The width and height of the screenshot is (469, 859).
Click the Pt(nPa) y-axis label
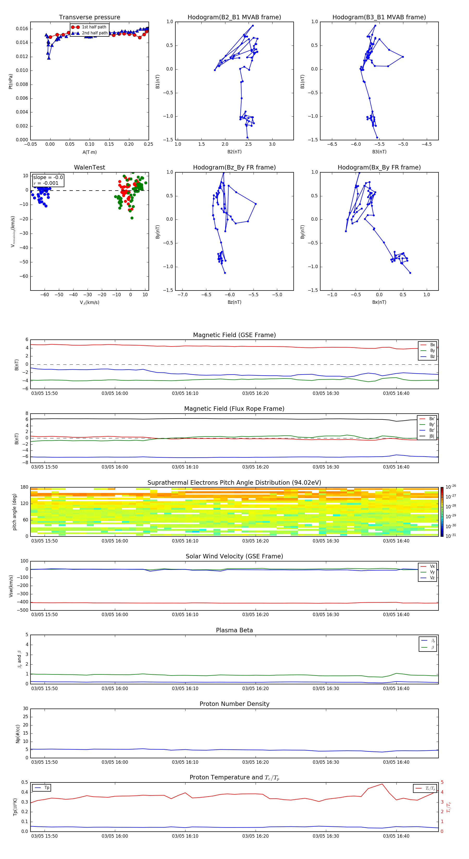click(11, 81)
